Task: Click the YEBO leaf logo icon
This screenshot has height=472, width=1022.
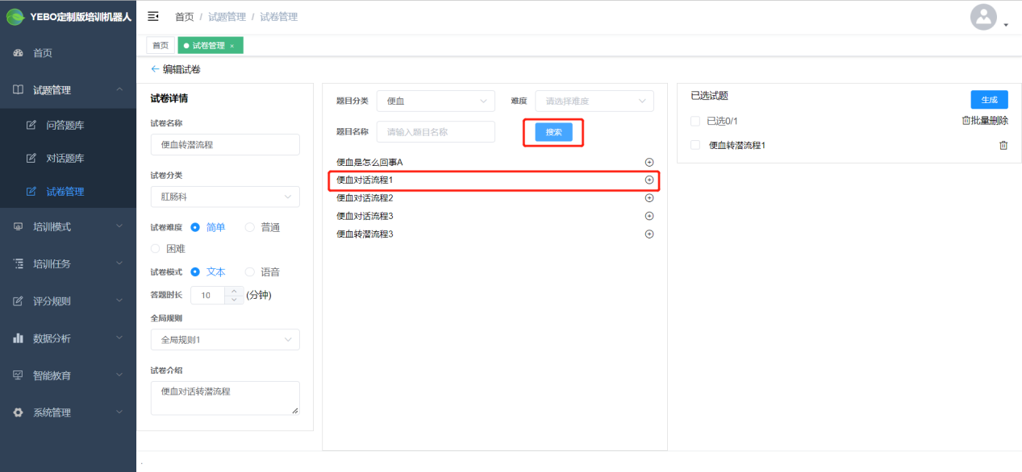Action: [16, 16]
